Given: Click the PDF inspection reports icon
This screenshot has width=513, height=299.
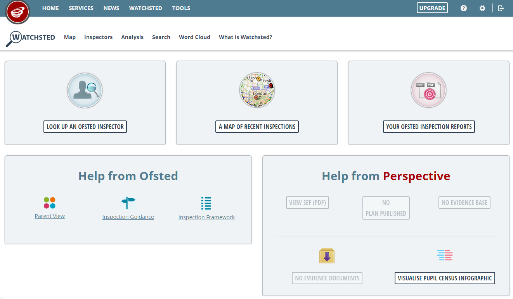Looking at the screenshot, I should [x=428, y=90].
